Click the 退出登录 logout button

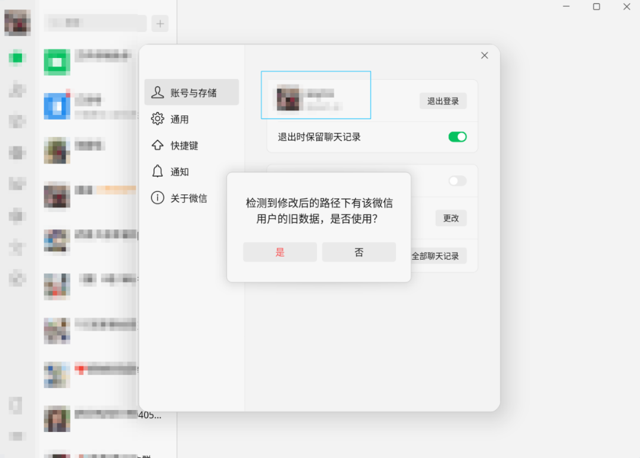point(443,101)
